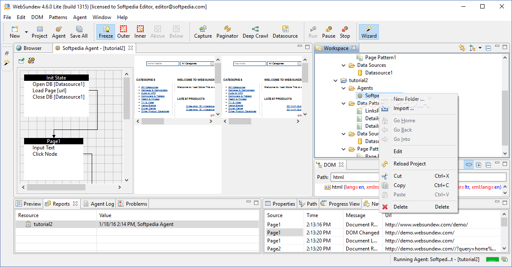Click the Datasource toolbar icon
This screenshot has height=267, width=512.
click(x=285, y=32)
